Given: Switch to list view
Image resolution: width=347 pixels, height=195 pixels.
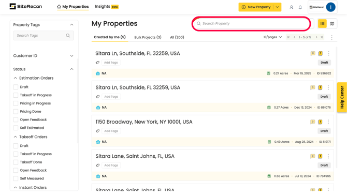Looking at the screenshot, I should point(322,23).
